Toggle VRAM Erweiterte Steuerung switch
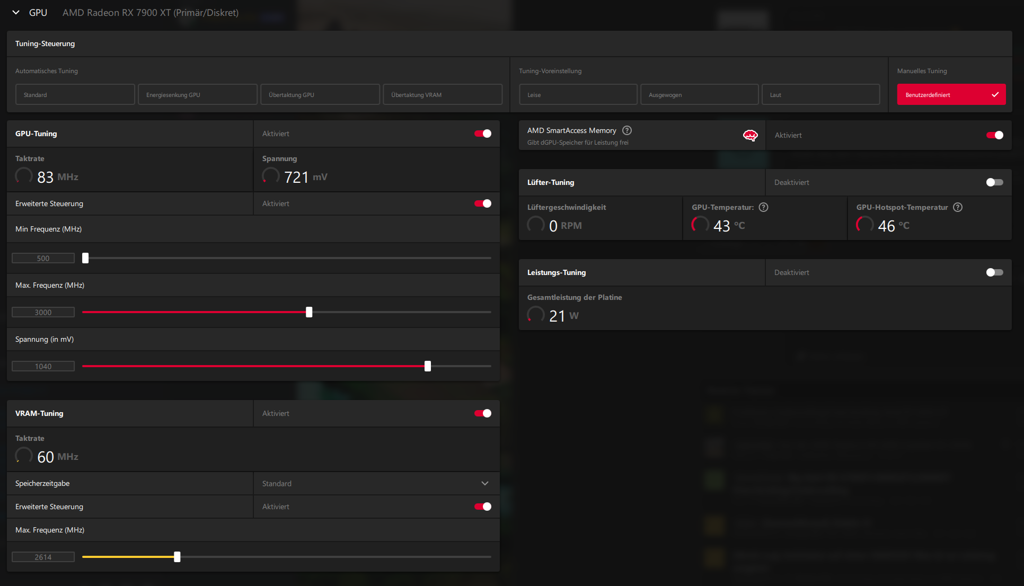The image size is (1024, 586). [x=482, y=507]
